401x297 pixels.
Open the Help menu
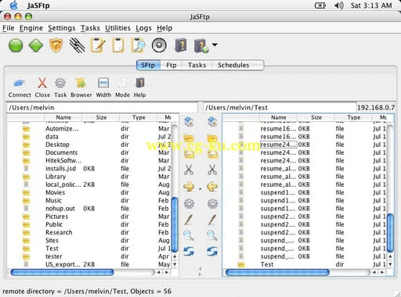[164, 28]
